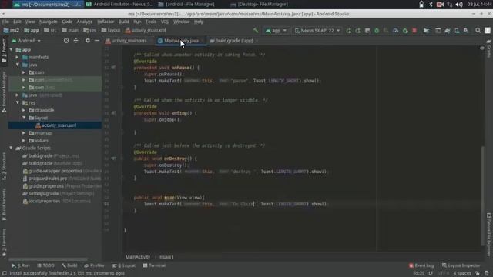493x277 pixels.
Task: Toggle the Build Variants side stripe
Action: (4, 204)
